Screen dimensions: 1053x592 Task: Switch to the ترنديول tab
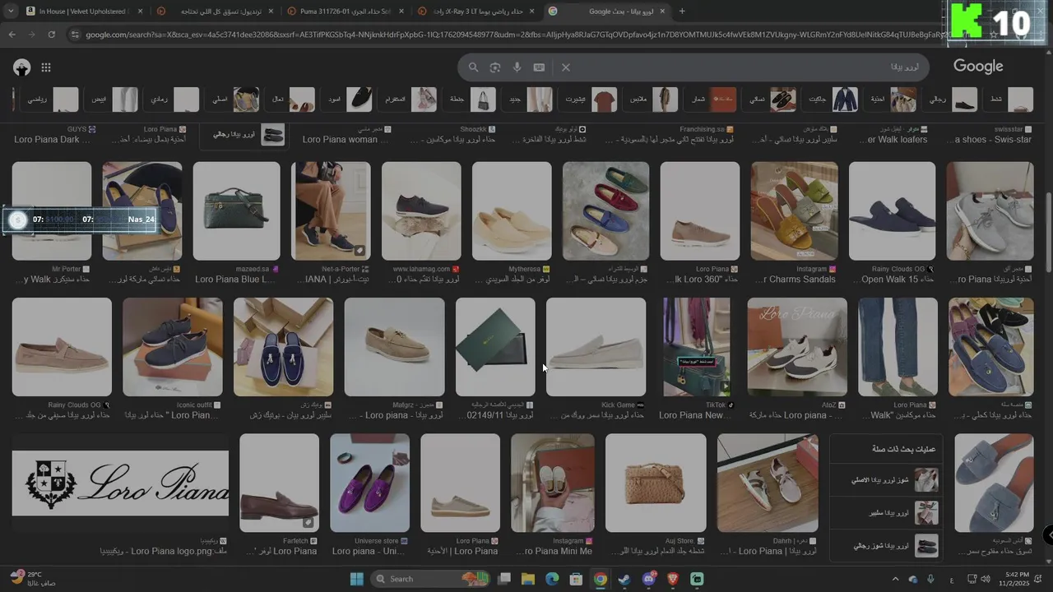point(216,12)
